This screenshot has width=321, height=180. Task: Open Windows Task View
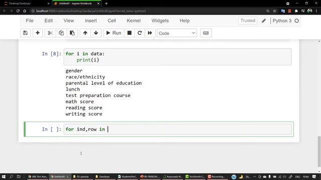(x=19, y=176)
